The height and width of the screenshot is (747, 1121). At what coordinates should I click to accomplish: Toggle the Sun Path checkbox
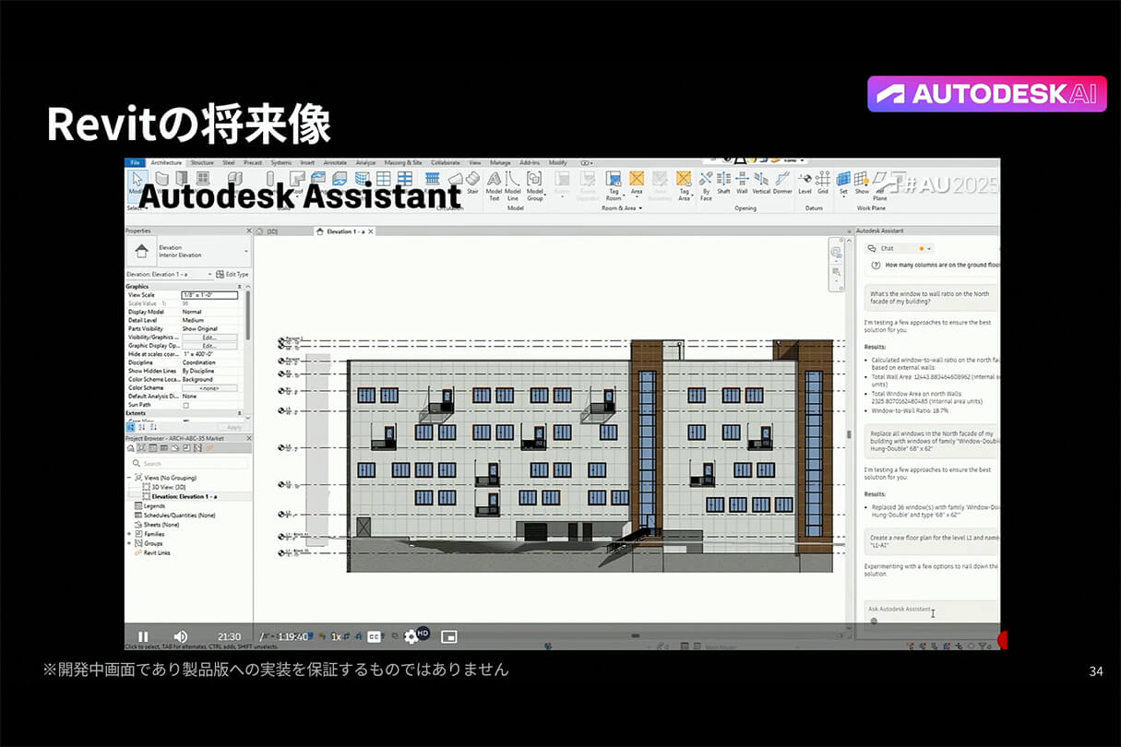click(x=185, y=405)
